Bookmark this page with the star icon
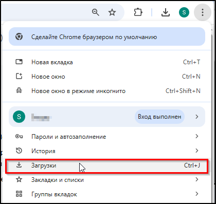216x204 pixels. coord(112,12)
